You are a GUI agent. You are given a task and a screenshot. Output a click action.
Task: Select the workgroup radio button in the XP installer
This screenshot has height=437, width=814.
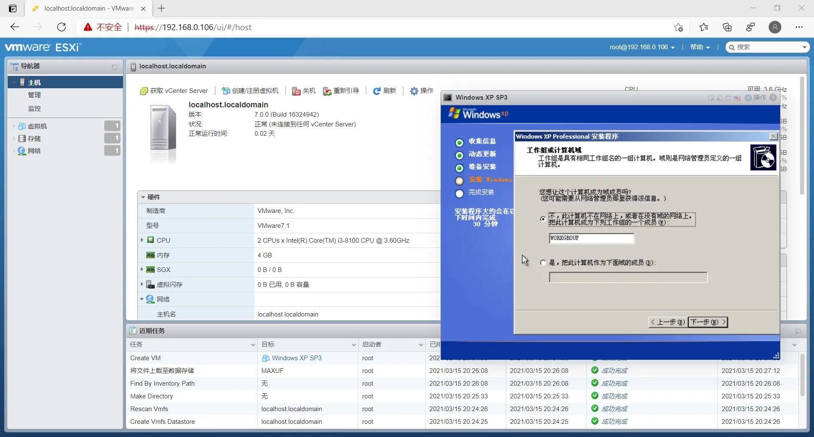[543, 219]
